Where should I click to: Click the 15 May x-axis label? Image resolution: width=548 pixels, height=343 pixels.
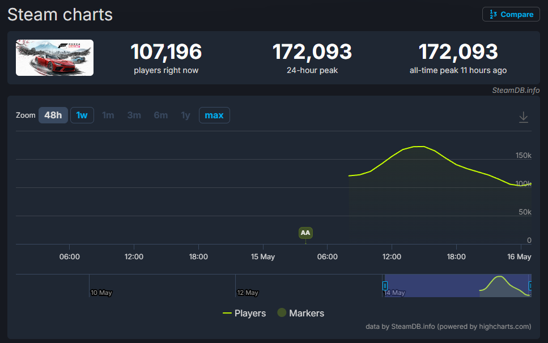pos(263,257)
